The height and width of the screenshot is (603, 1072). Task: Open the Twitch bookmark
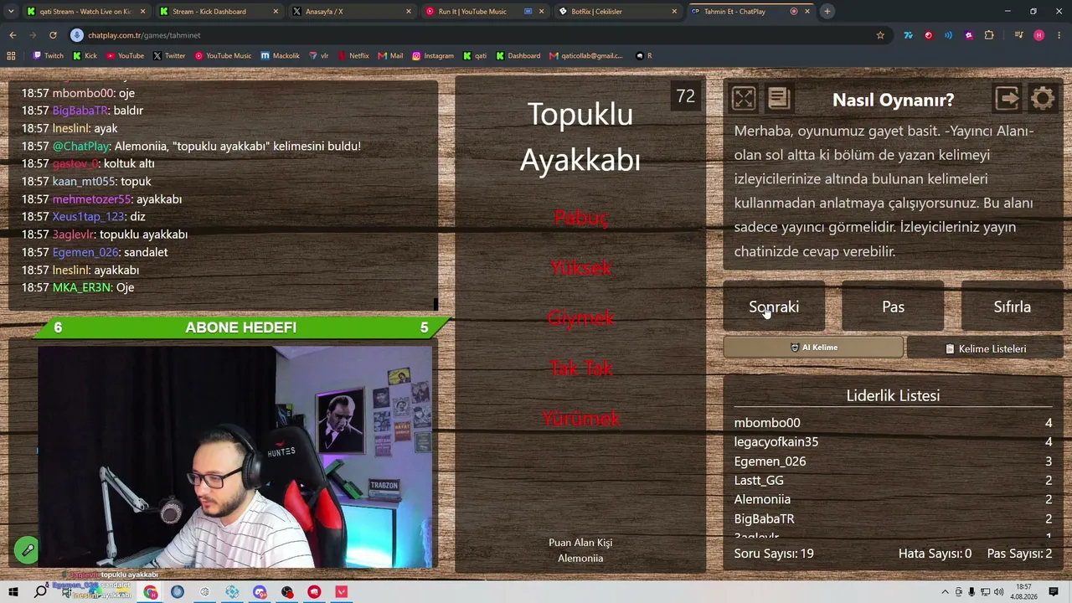[x=48, y=55]
